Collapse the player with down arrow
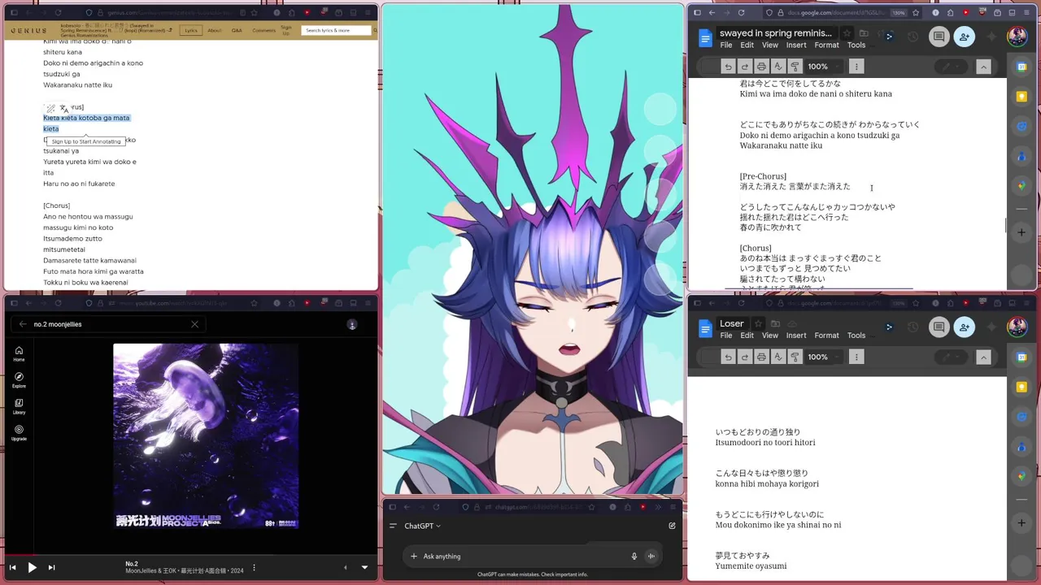 pos(364,567)
